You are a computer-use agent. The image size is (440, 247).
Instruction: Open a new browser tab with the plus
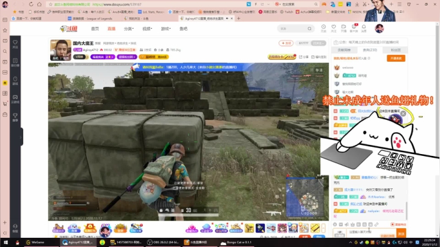click(238, 18)
